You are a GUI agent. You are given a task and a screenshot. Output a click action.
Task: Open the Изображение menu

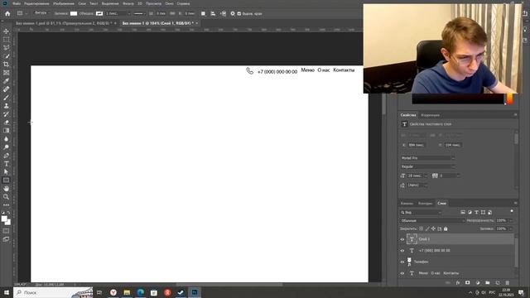tap(64, 3)
